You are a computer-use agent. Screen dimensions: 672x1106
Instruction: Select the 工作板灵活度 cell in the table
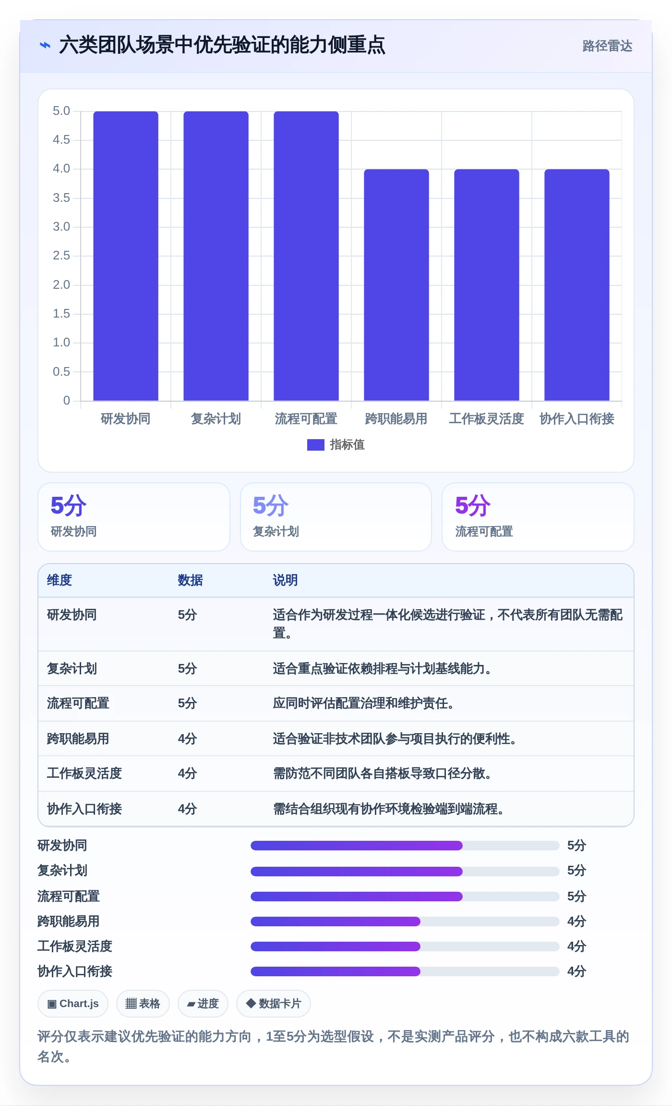[x=84, y=774]
